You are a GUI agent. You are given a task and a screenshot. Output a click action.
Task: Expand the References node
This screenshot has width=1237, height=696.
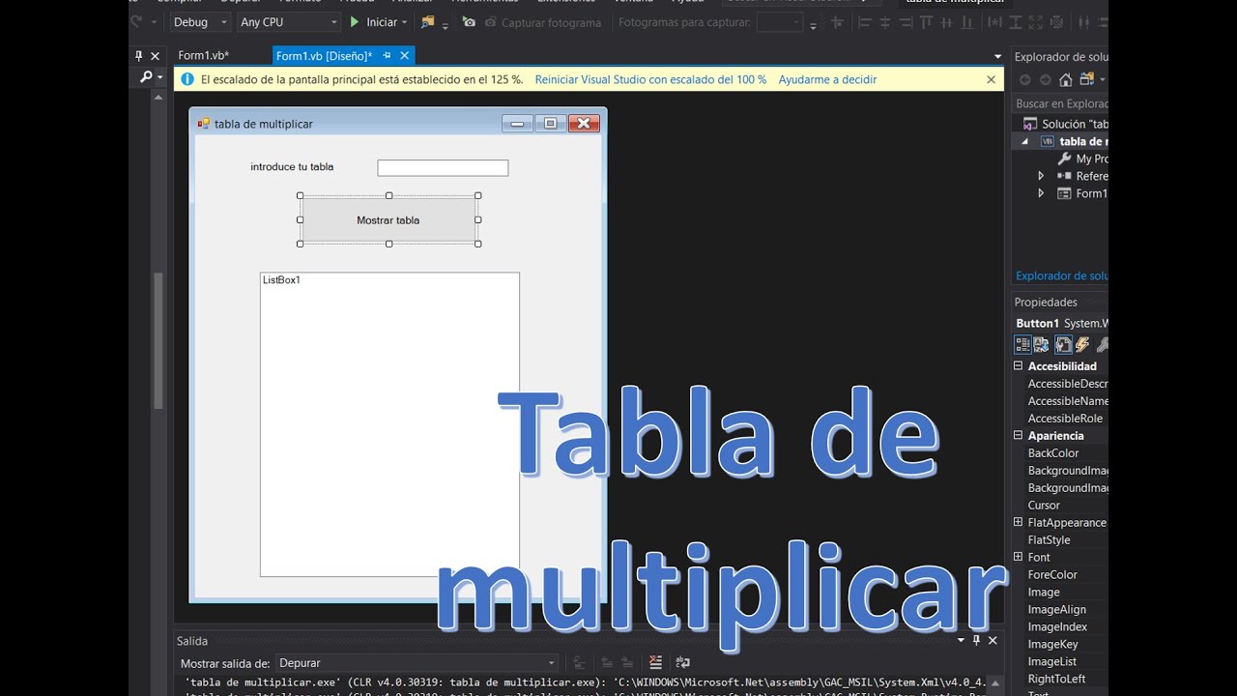[x=1041, y=176]
